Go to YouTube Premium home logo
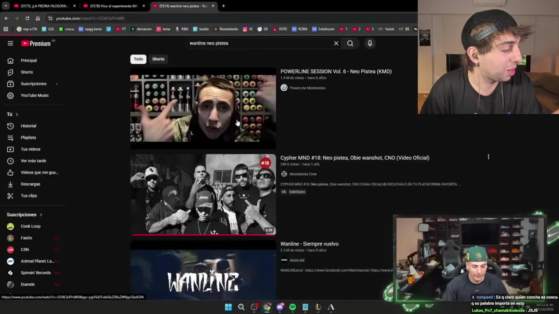559x314 pixels. click(36, 44)
